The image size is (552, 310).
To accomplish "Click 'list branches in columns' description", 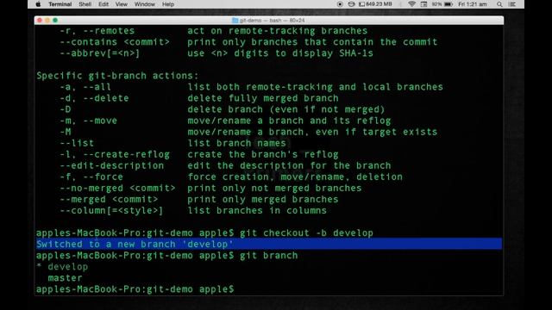I will (257, 211).
